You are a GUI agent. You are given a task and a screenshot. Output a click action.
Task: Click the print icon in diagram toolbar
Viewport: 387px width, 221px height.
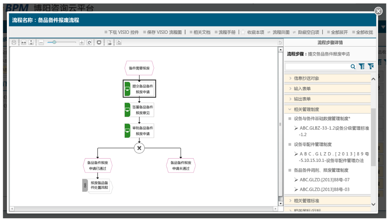(x=14, y=43)
